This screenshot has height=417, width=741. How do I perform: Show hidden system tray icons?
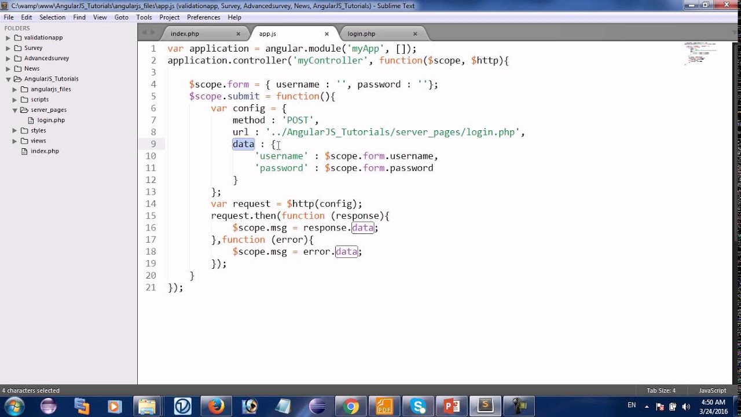click(648, 407)
